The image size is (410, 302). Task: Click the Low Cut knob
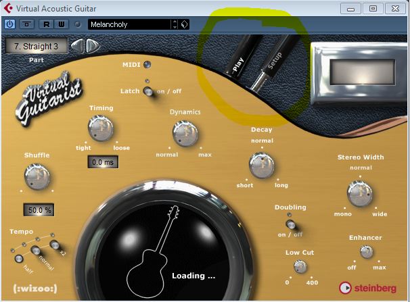[x=300, y=267]
